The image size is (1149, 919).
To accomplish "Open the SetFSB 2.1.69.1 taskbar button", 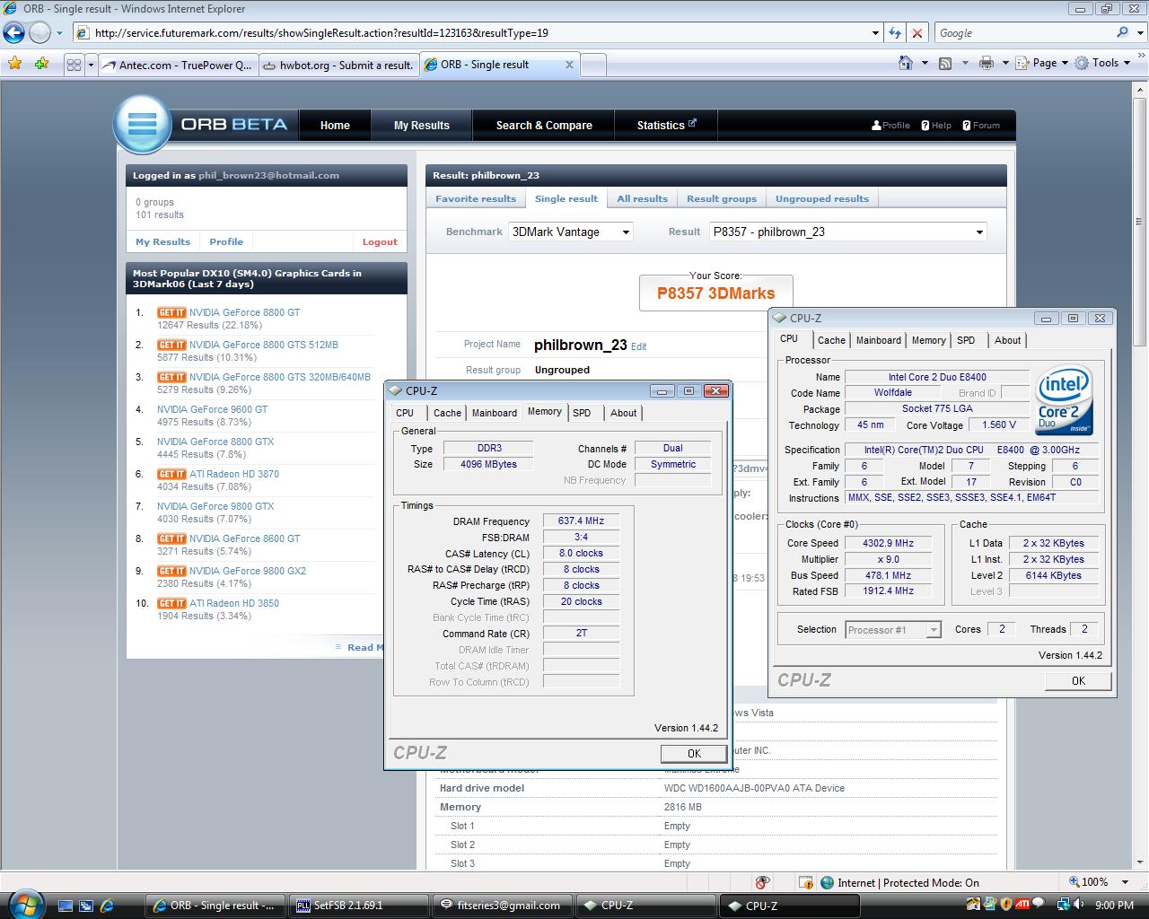I will 360,906.
